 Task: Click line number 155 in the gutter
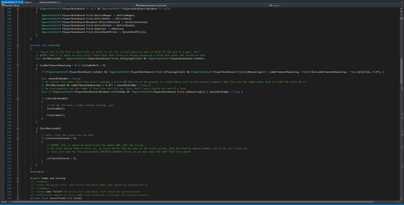click(x=9, y=171)
